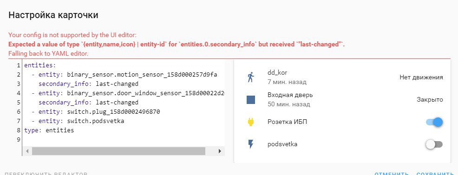Click the podsvetka entity label in preview

[x=282, y=144]
